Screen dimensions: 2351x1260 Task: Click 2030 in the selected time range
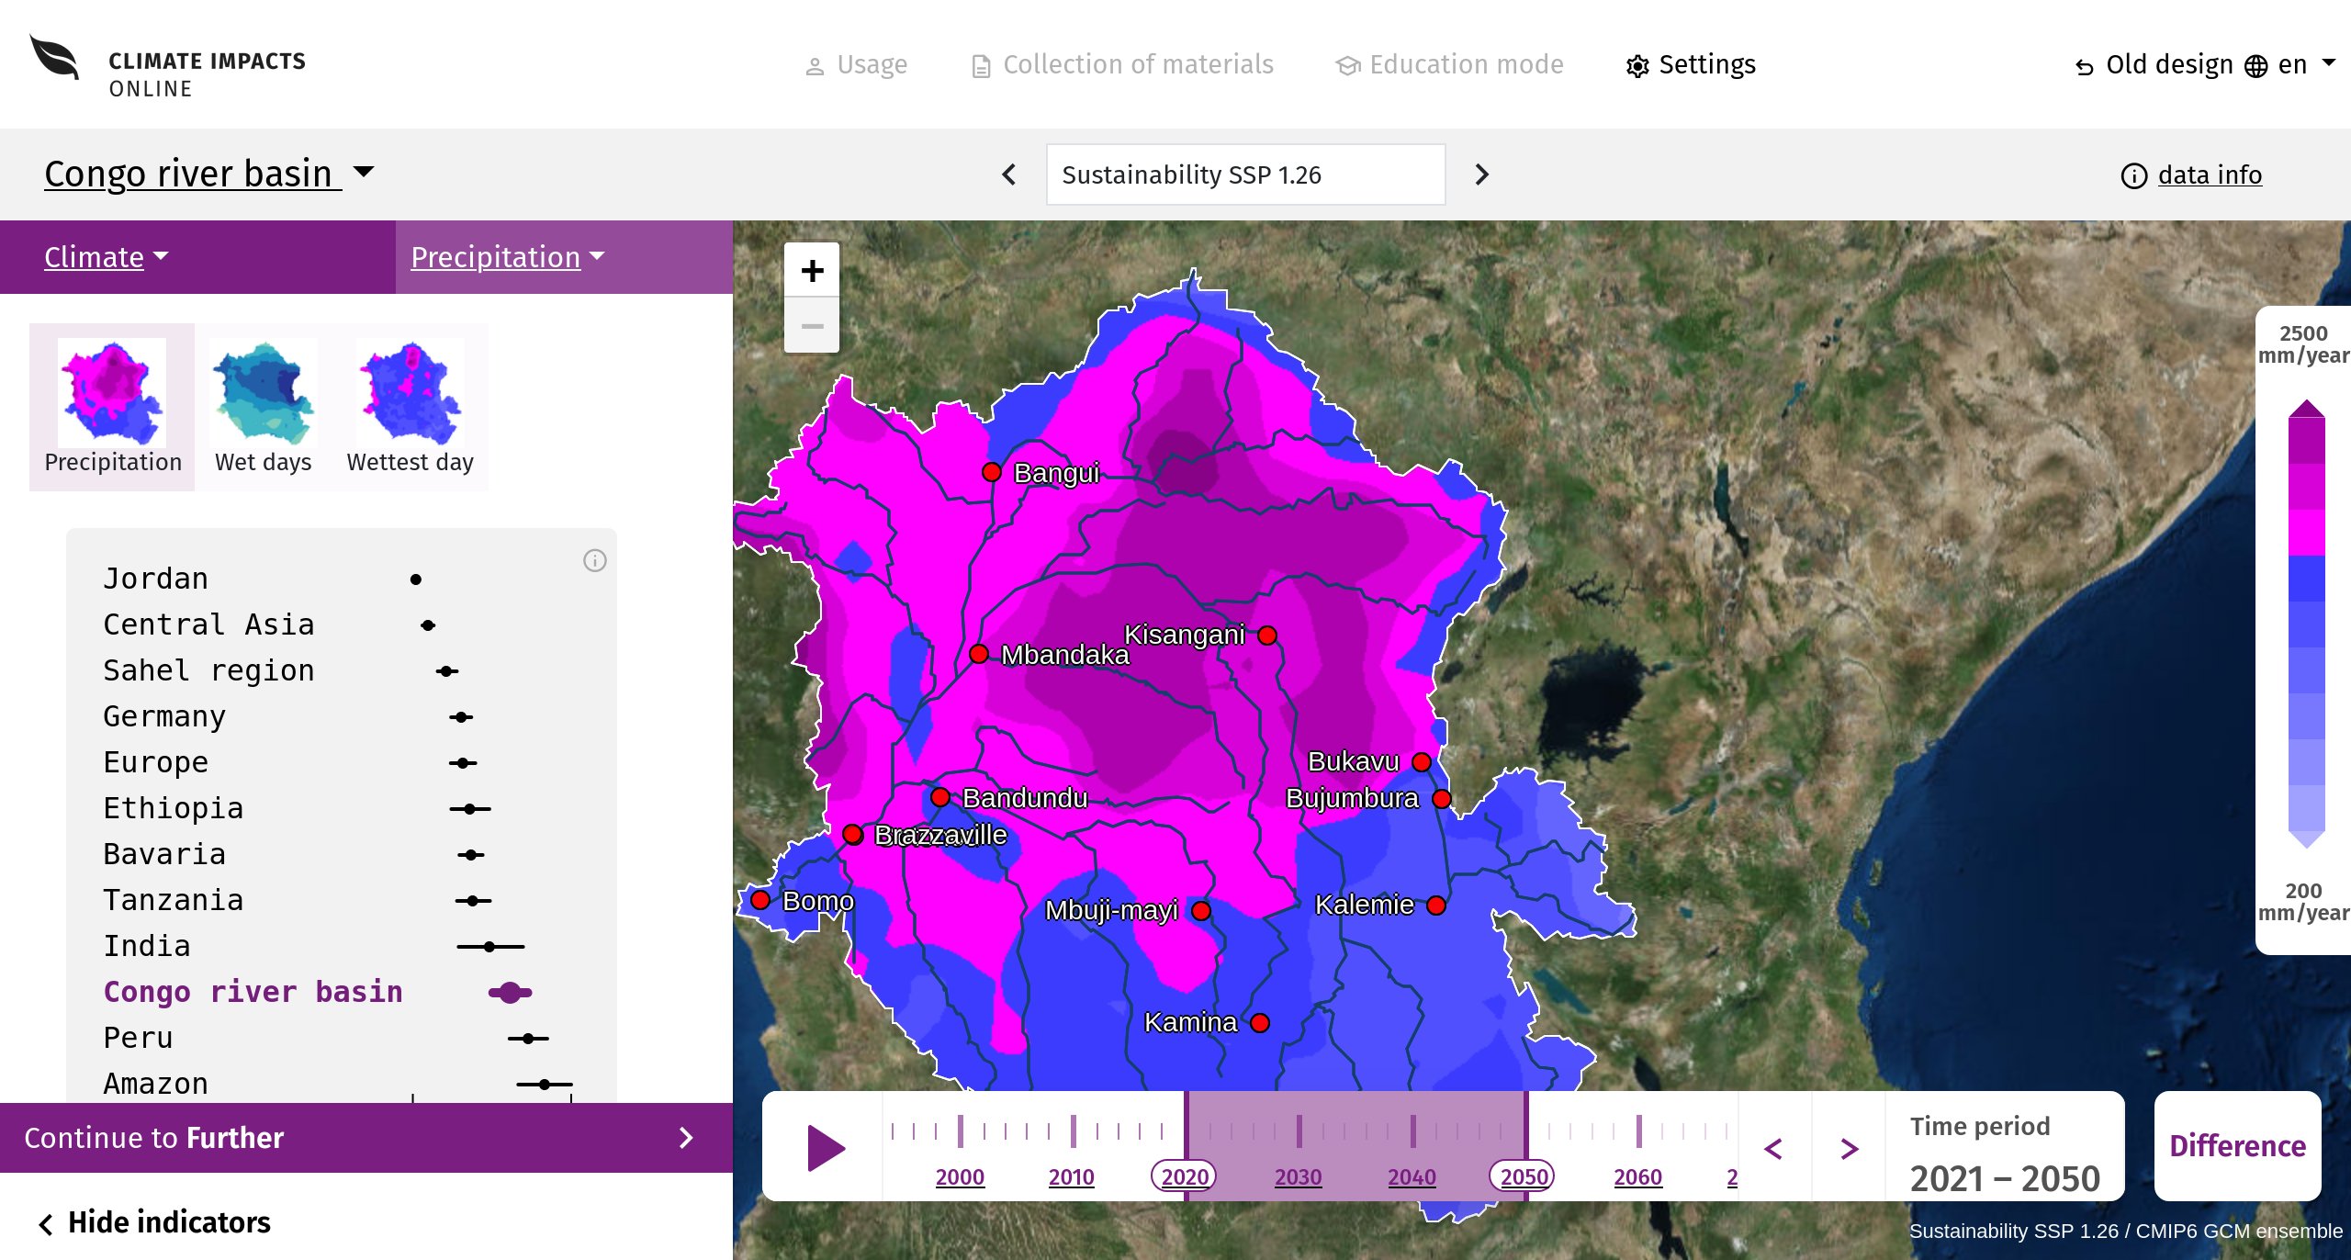[1298, 1176]
